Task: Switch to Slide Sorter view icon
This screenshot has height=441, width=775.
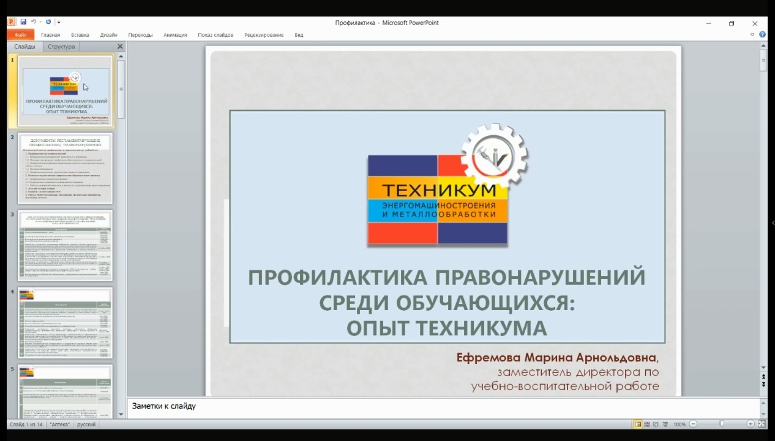Action: coord(647,424)
